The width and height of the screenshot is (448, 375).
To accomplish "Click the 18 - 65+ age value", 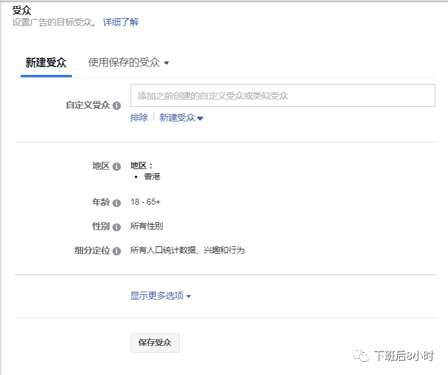I will (145, 202).
